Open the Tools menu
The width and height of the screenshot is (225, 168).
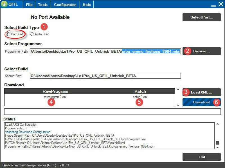click(x=43, y=4)
